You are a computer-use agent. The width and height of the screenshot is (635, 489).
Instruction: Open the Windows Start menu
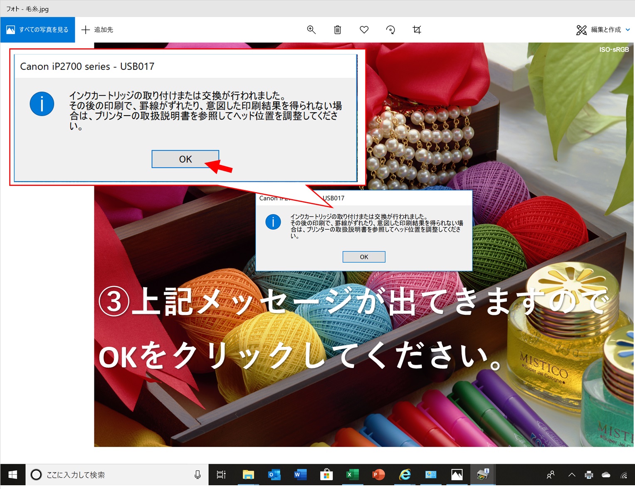click(12, 474)
